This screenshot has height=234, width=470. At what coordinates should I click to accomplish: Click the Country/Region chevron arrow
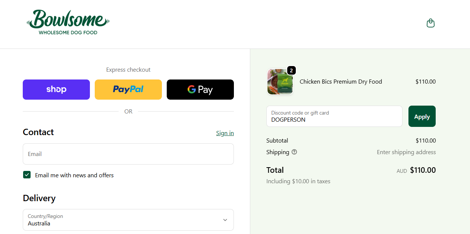point(225,220)
